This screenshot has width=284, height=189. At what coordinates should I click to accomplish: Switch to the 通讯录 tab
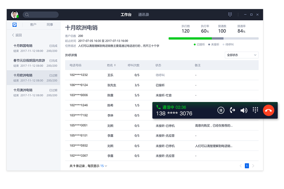click(144, 15)
